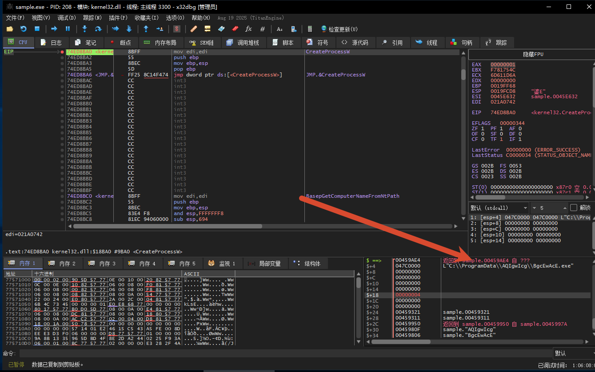Select the 内存 2 dump tab
595x372 pixels.
(x=63, y=264)
